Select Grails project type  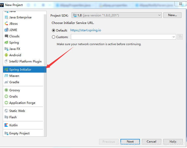[x=23, y=96]
